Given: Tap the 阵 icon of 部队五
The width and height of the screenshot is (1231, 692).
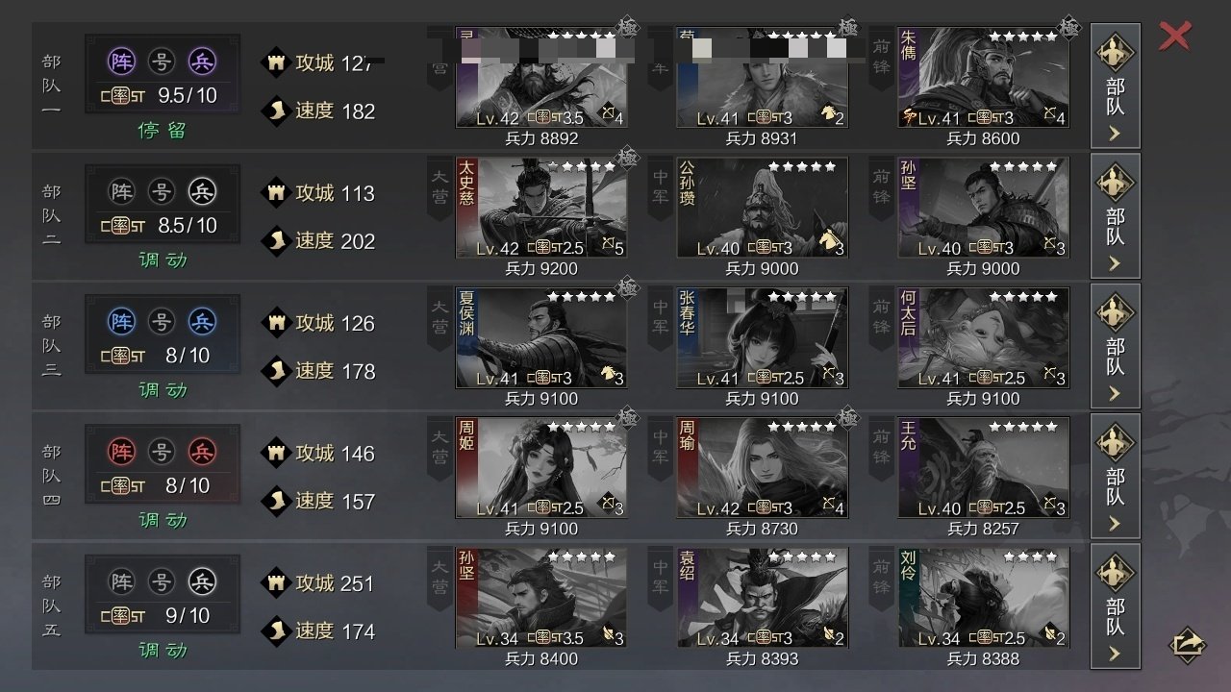Looking at the screenshot, I should [122, 581].
